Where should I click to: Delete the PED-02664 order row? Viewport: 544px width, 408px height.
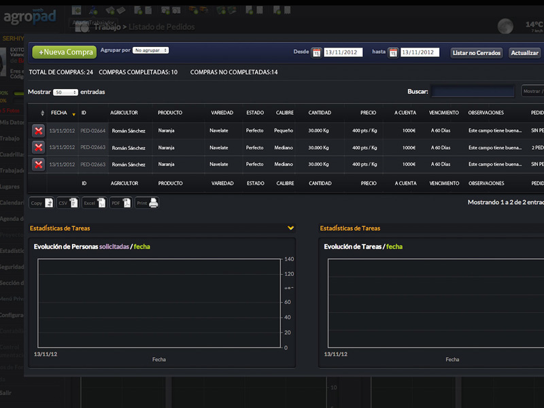pos(38,130)
